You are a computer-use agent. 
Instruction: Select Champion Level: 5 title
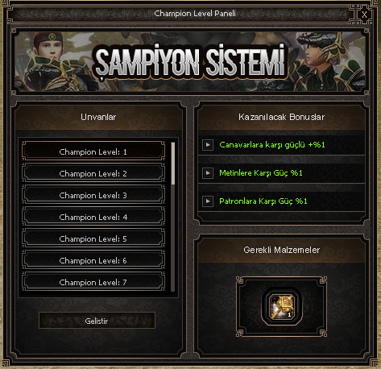pyautogui.click(x=93, y=238)
